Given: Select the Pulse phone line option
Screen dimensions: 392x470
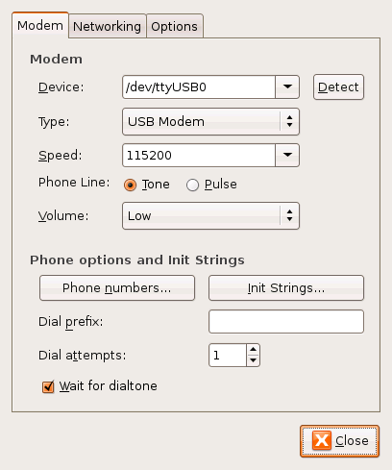Looking at the screenshot, I should (x=192, y=185).
